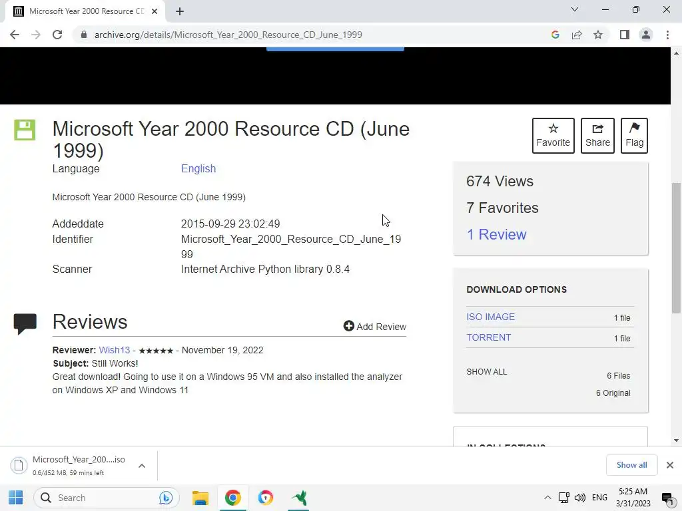
Task: Open reviewer Wish13 profile
Action: coord(115,350)
